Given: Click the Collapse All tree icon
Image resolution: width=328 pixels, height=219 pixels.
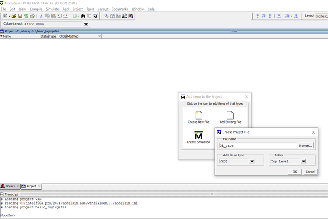Looking at the screenshot, I should pos(89,16).
